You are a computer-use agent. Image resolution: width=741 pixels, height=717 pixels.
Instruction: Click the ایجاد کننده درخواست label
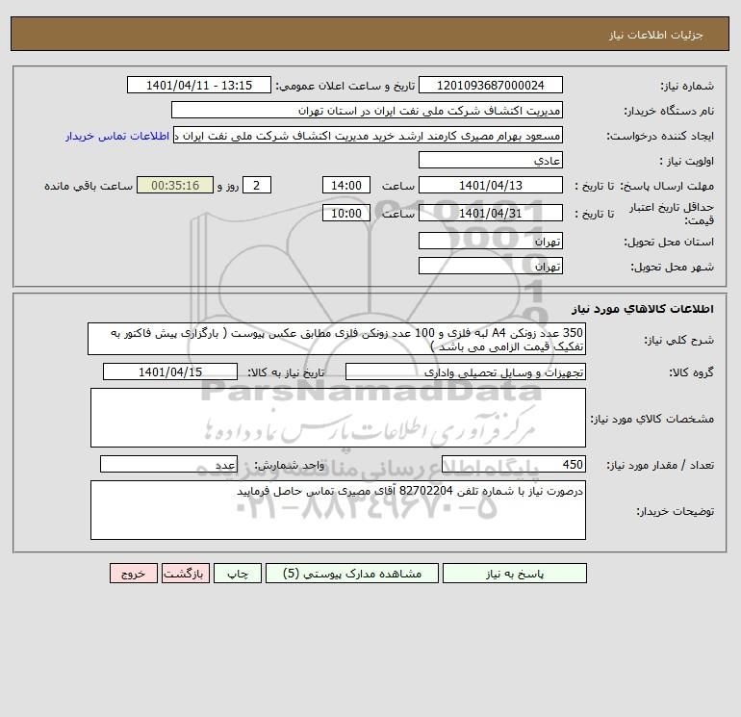[x=660, y=136]
